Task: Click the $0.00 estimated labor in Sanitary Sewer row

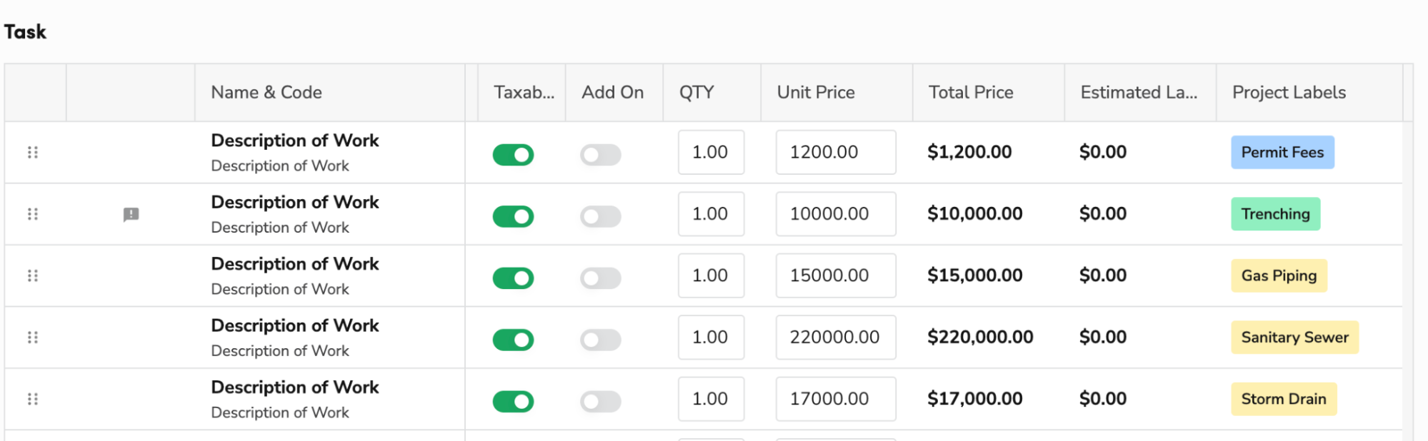Action: click(1103, 337)
